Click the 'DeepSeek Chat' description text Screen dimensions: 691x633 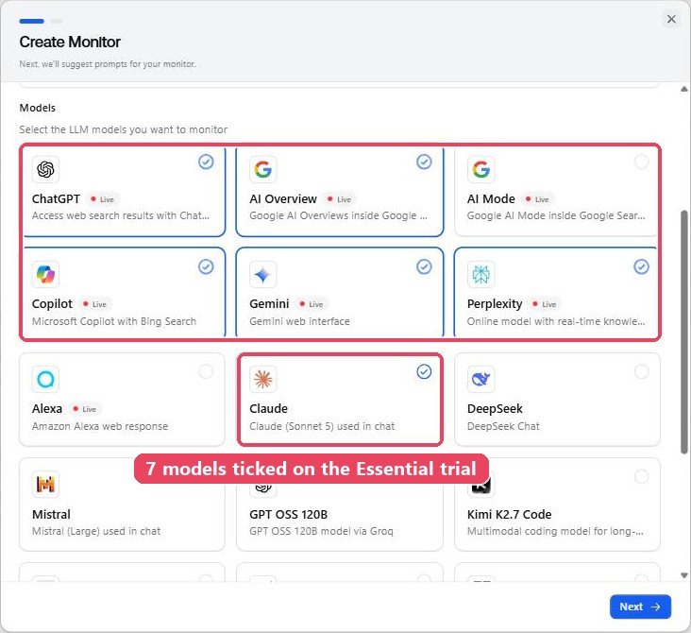(x=503, y=426)
